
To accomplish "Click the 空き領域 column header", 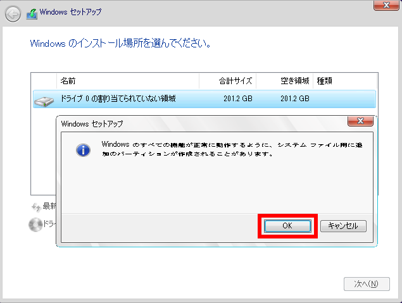I will pyautogui.click(x=295, y=81).
